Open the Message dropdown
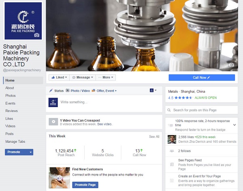Viewport: 243px width, 191px height. click(x=82, y=77)
